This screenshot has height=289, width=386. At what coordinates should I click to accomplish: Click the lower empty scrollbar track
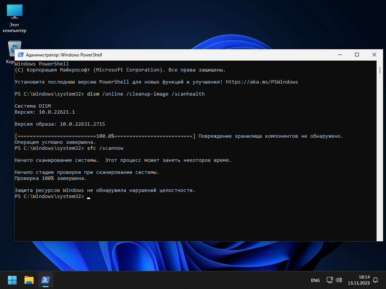[380, 169]
